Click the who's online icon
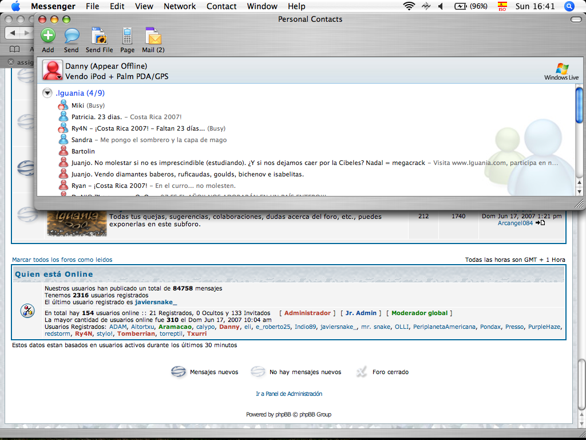The width and height of the screenshot is (586, 440). pos(27,311)
